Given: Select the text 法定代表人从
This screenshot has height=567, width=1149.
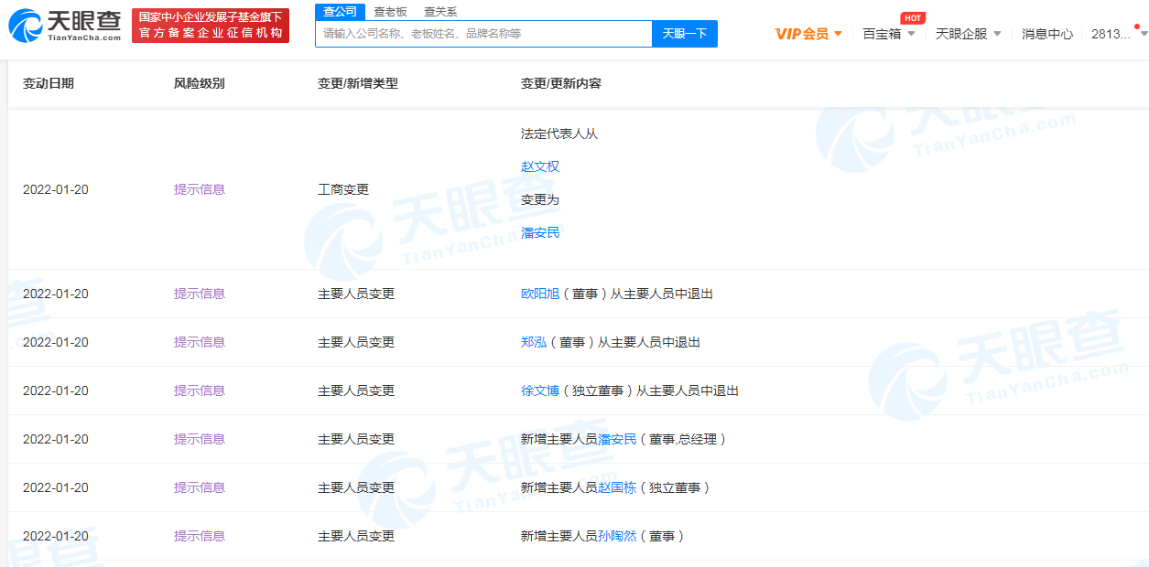Looking at the screenshot, I should (x=559, y=134).
